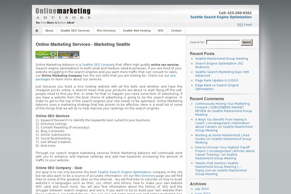Open the Contact page
This screenshot has width=291, height=194.
176,31
